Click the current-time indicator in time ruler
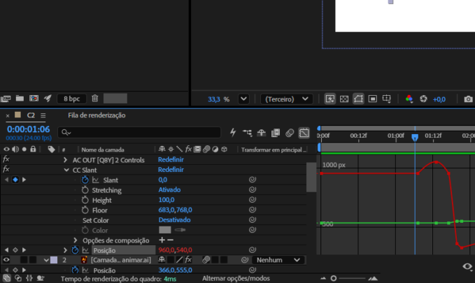Screen dimensions: 475x283 pyautogui.click(x=415, y=138)
